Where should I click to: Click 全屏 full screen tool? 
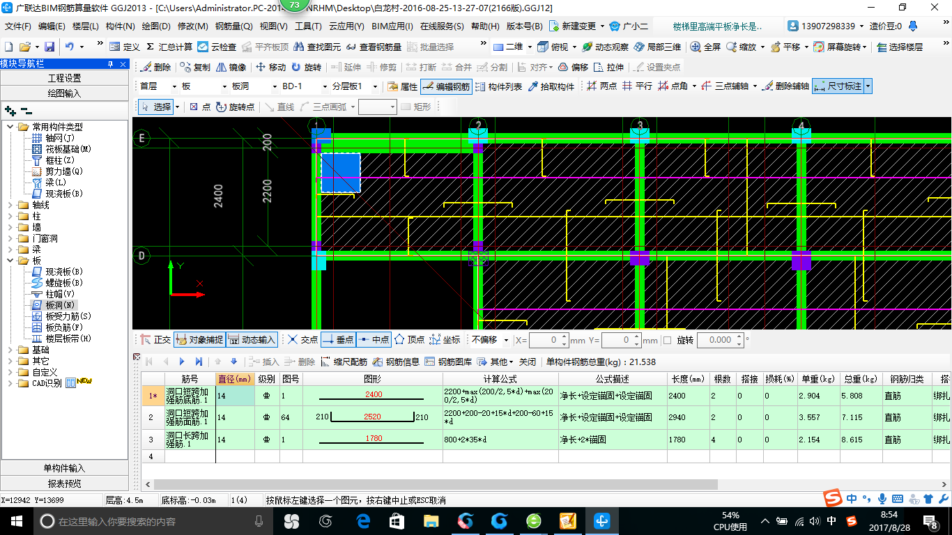pyautogui.click(x=705, y=47)
